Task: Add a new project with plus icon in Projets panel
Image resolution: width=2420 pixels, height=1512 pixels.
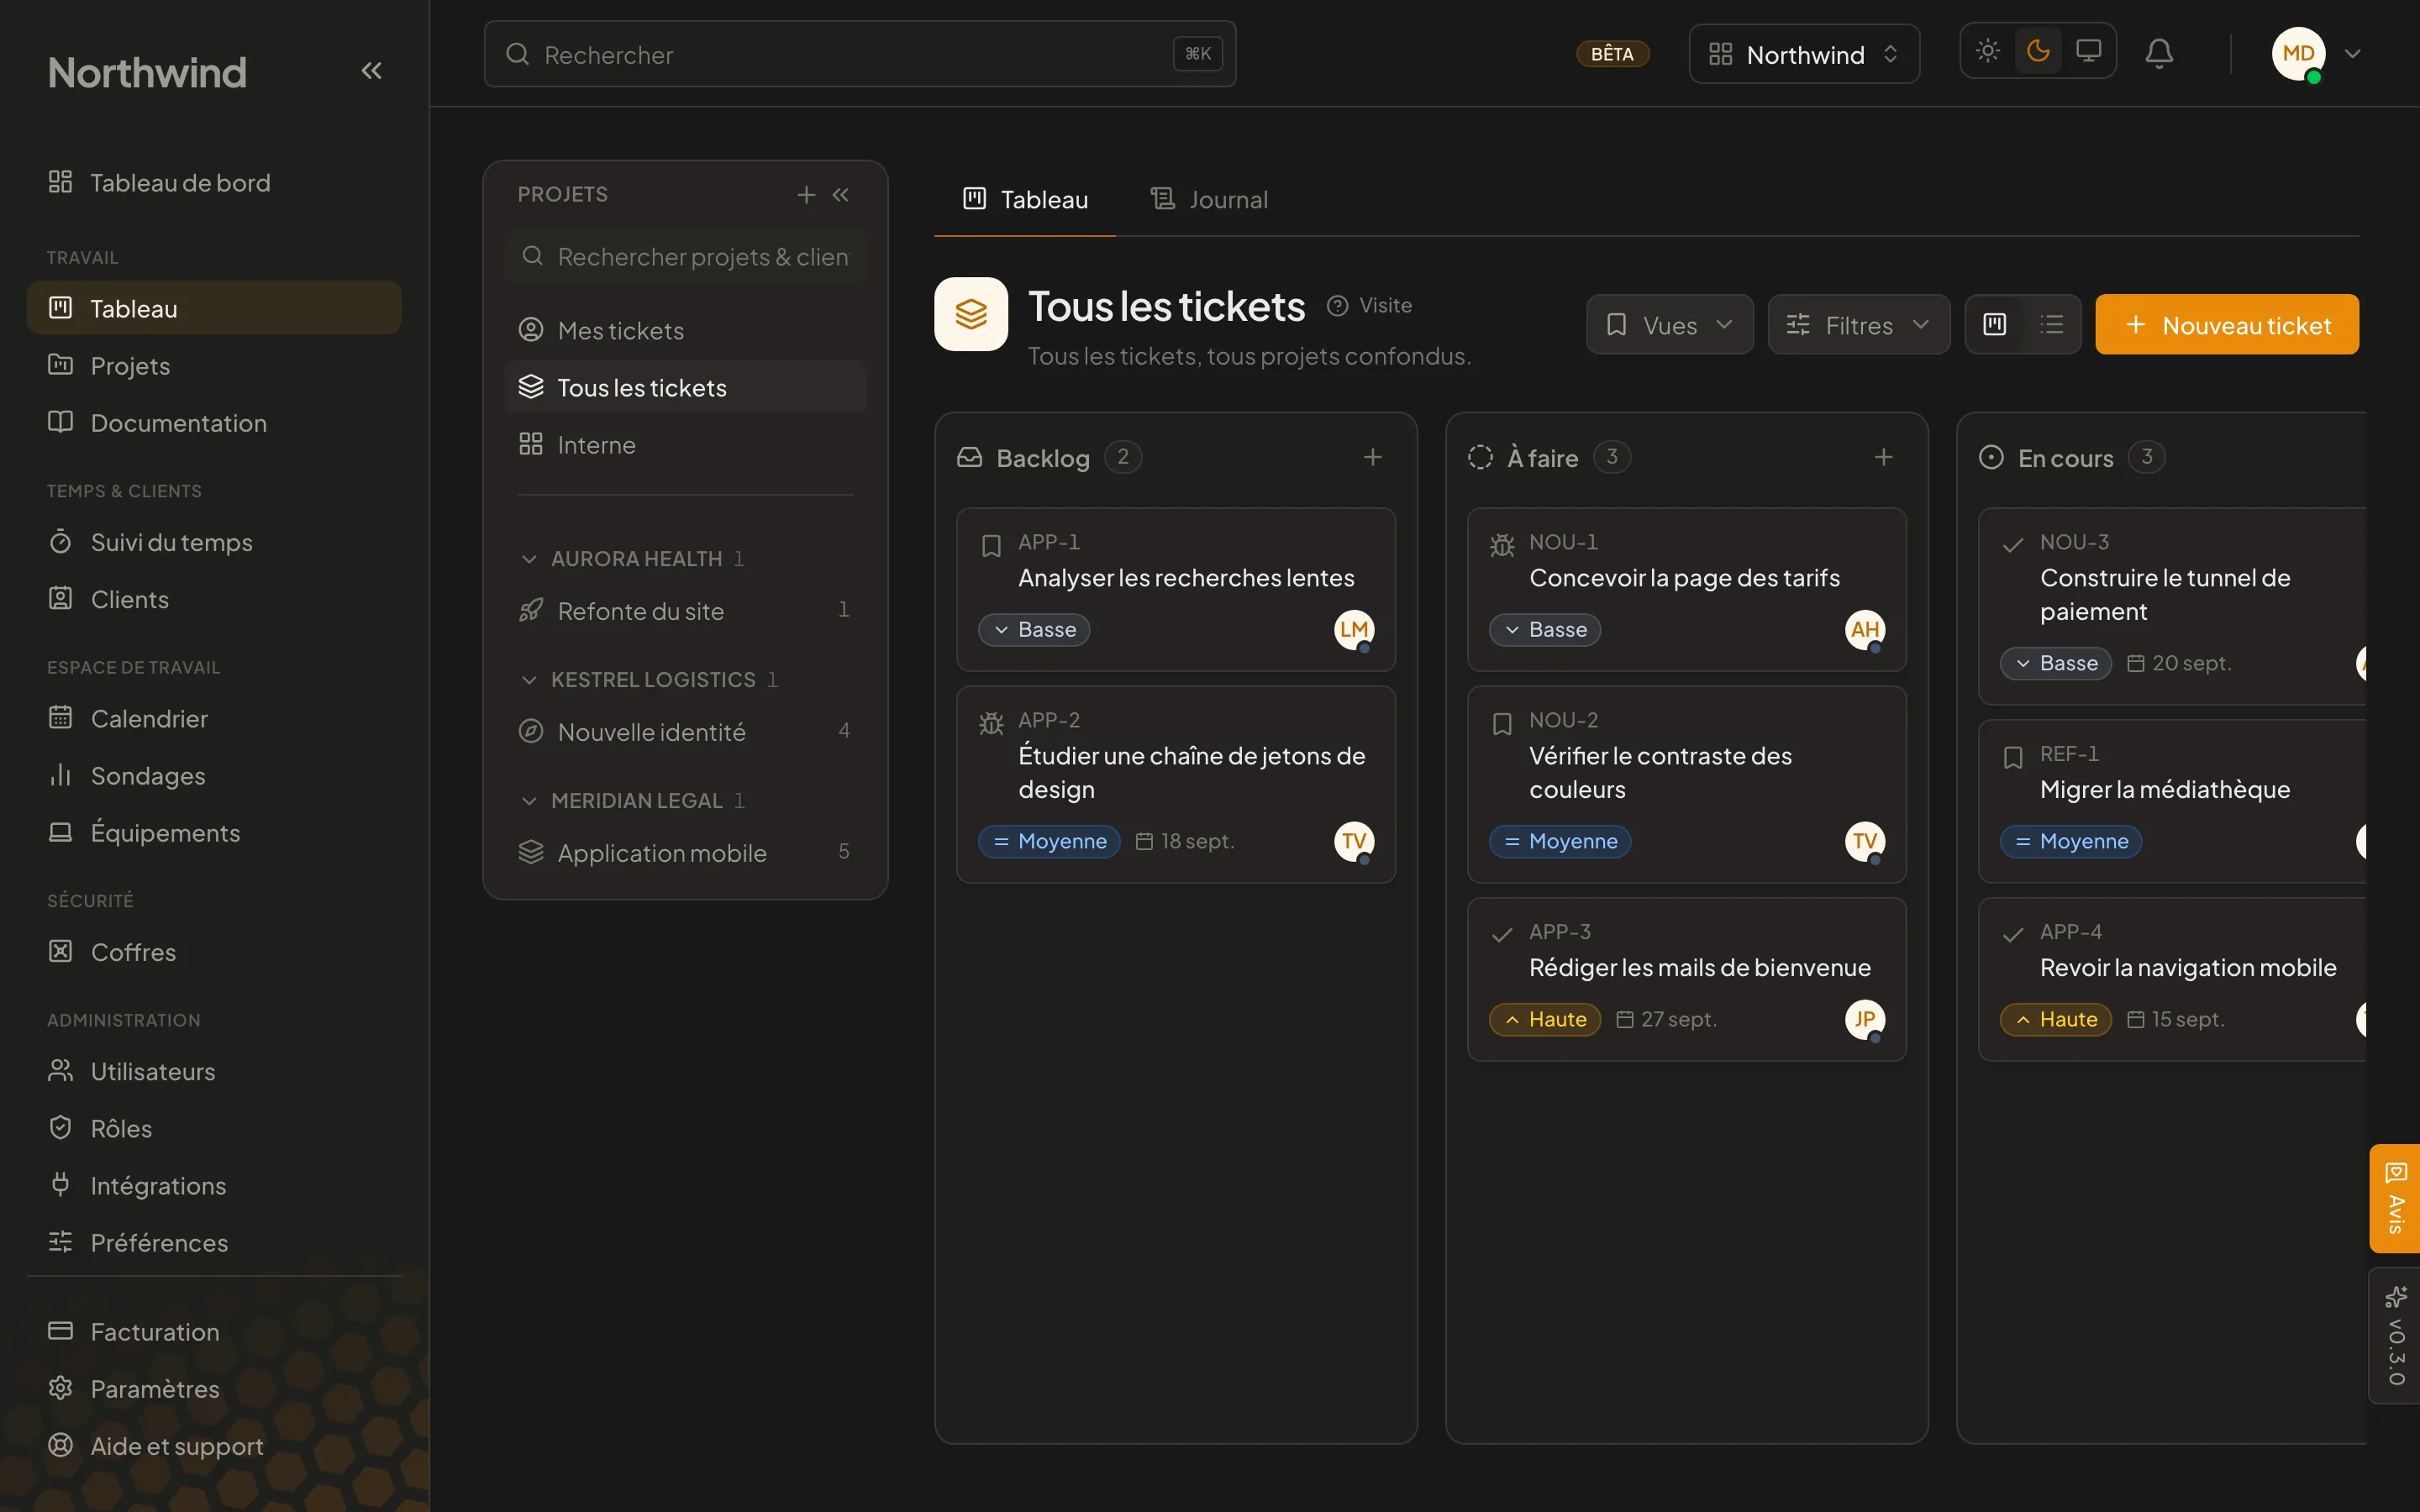Action: (806, 194)
